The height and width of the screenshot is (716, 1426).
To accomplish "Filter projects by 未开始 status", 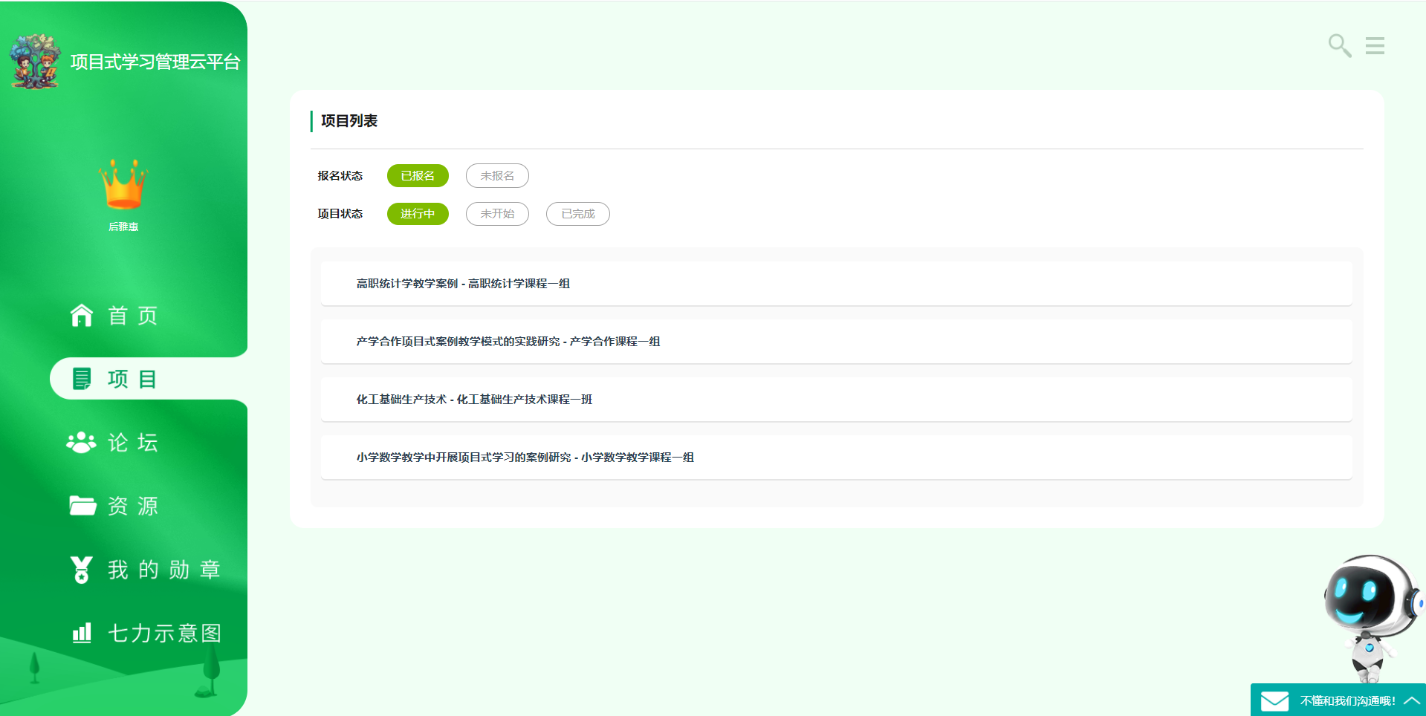I will pyautogui.click(x=497, y=214).
